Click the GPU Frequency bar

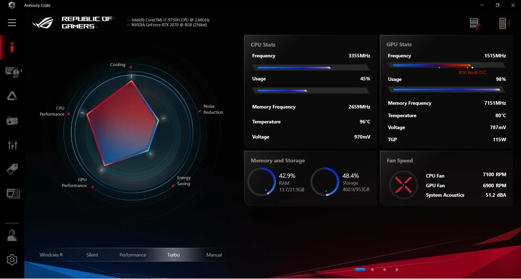click(447, 65)
